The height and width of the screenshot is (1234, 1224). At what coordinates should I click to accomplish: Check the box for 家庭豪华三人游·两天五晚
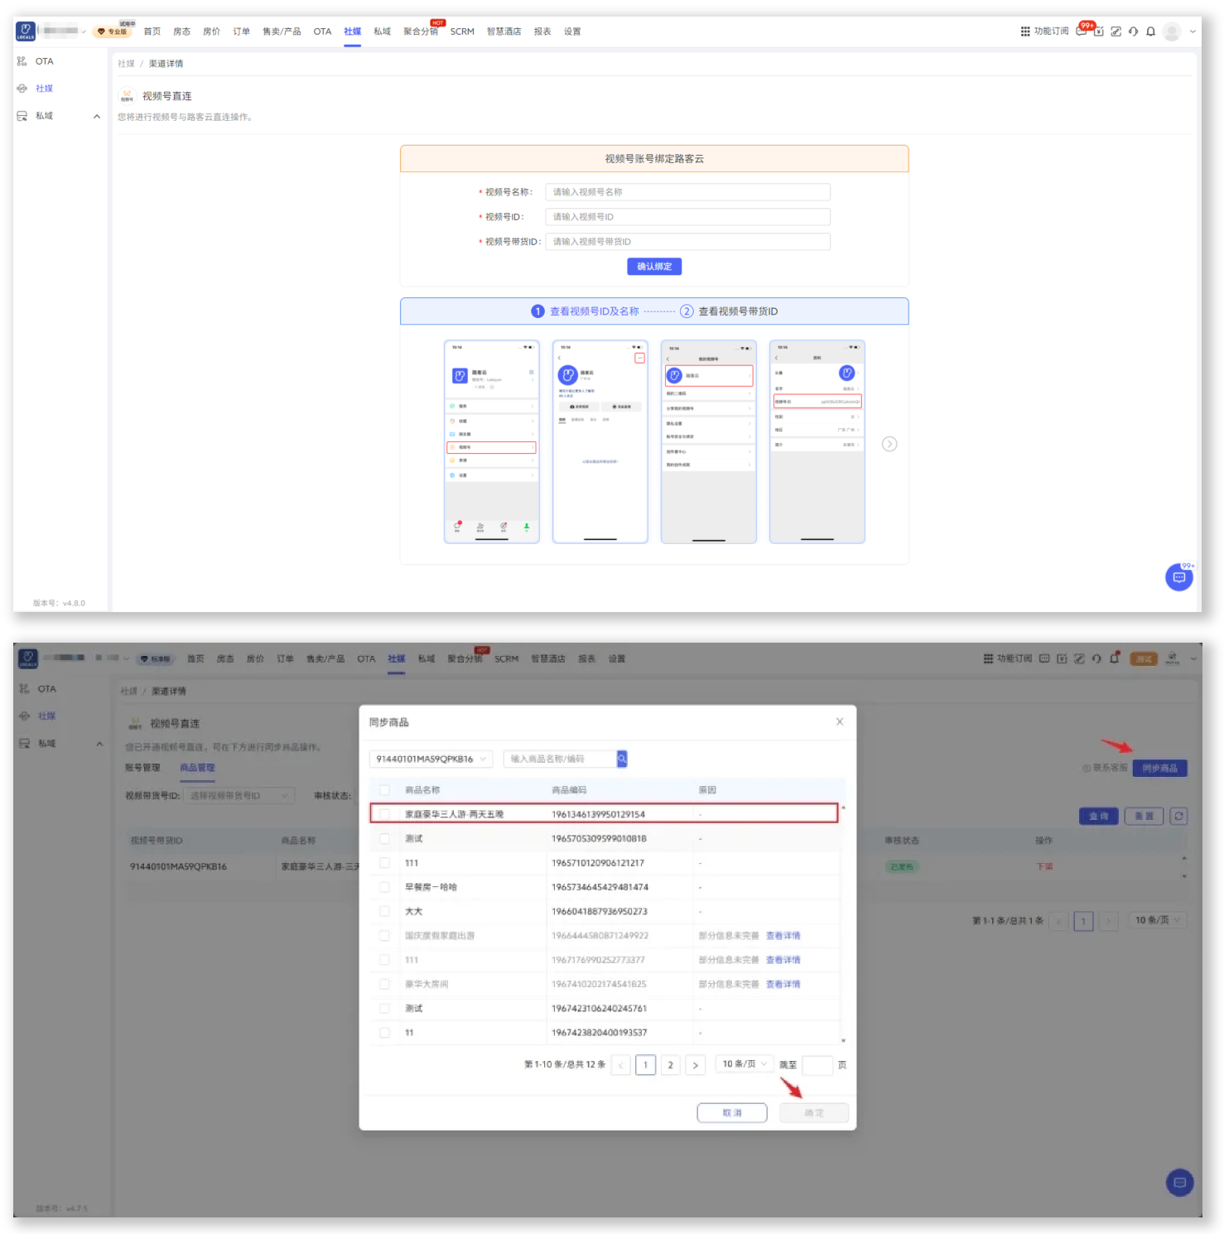(384, 814)
